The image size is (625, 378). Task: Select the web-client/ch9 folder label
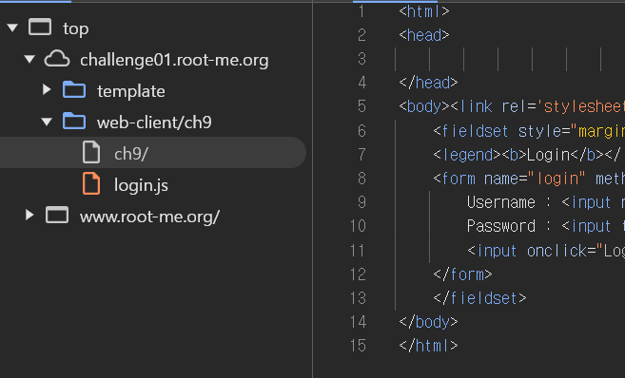pyautogui.click(x=154, y=123)
